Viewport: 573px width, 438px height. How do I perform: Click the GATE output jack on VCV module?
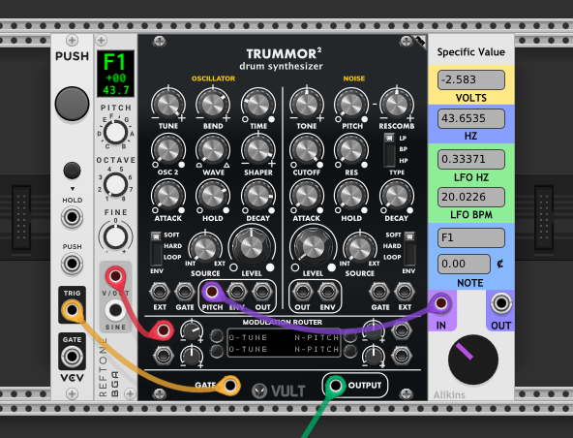pyautogui.click(x=72, y=356)
